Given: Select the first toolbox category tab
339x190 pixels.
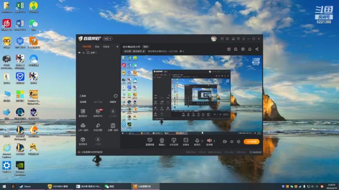Looking at the screenshot, I should pos(83,102).
